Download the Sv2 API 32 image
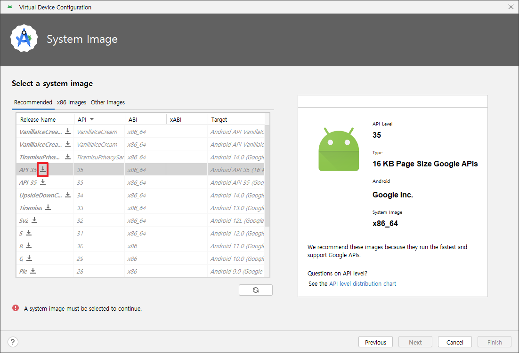Viewport: 519px width, 353px height. [x=34, y=220]
